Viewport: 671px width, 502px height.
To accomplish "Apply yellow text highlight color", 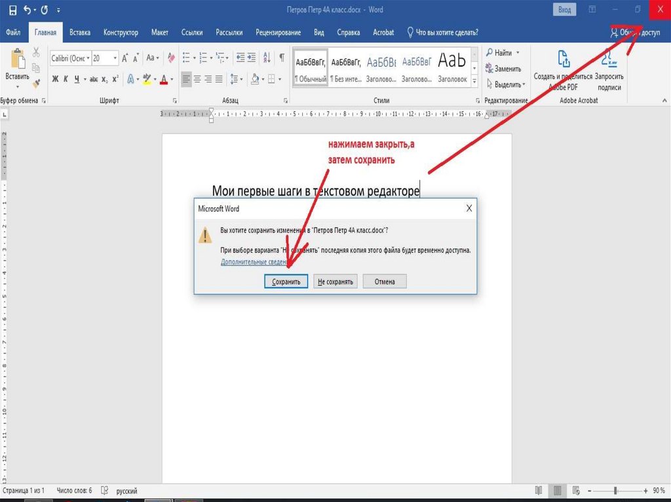I will pyautogui.click(x=147, y=79).
